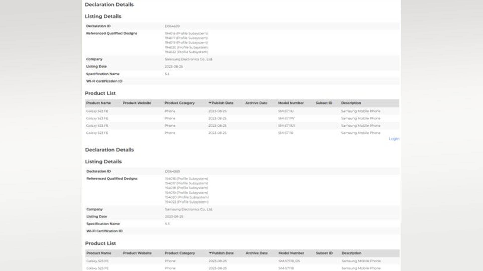Image resolution: width=483 pixels, height=271 pixels.
Task: Click Description header in the D064639 product list
Action: [351, 103]
